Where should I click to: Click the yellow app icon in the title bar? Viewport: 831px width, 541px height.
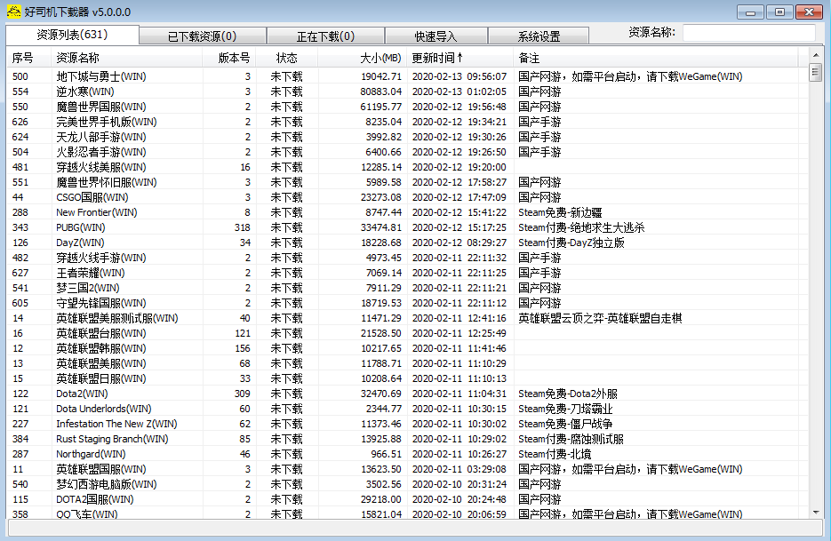(x=14, y=12)
